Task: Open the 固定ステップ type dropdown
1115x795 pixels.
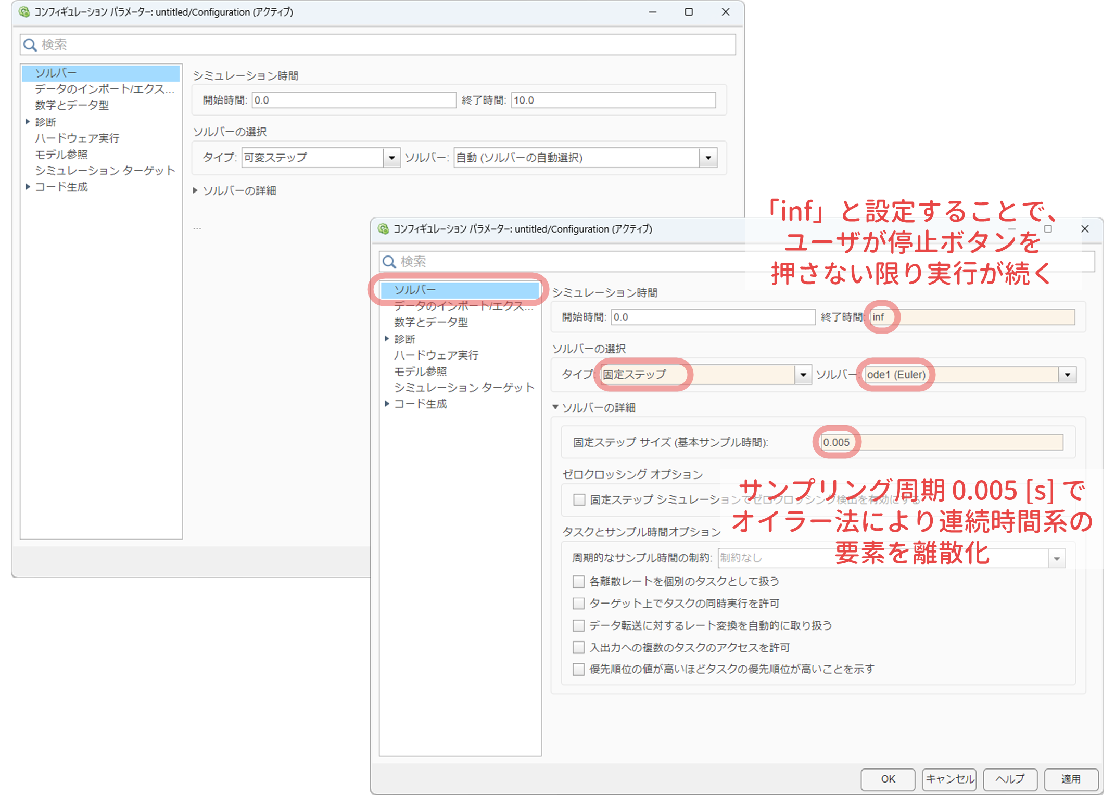Action: click(x=803, y=375)
